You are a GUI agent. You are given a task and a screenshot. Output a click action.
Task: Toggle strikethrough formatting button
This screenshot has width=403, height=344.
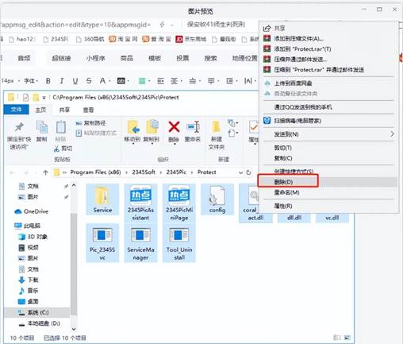tap(89, 81)
